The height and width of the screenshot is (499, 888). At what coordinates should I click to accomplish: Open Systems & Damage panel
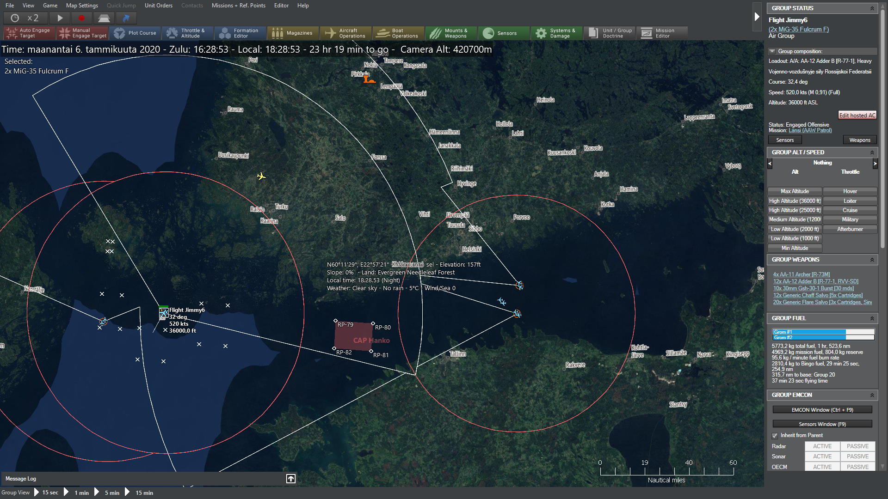pos(555,33)
